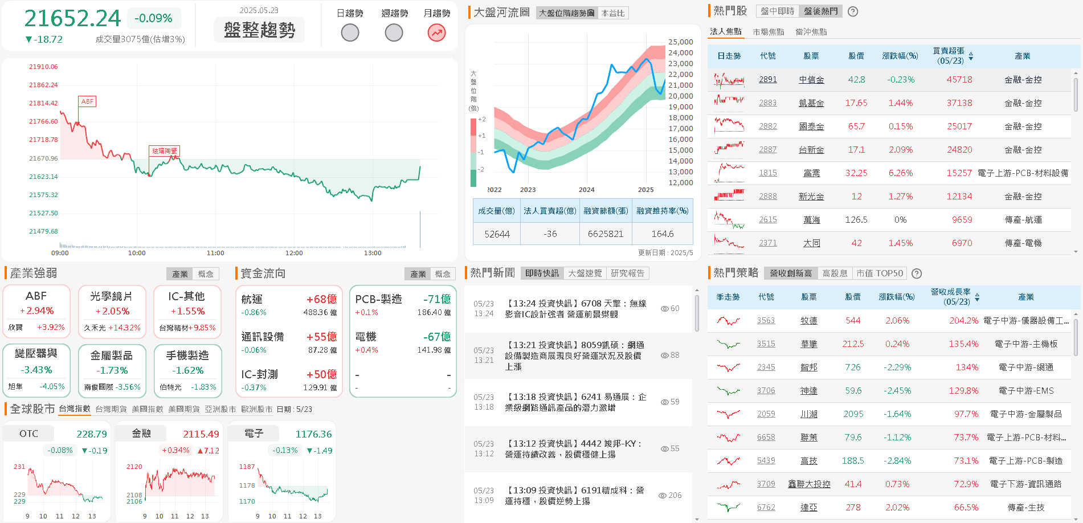Switch to 盤中即時 hot stocks view
The height and width of the screenshot is (523, 1083).
(777, 11)
